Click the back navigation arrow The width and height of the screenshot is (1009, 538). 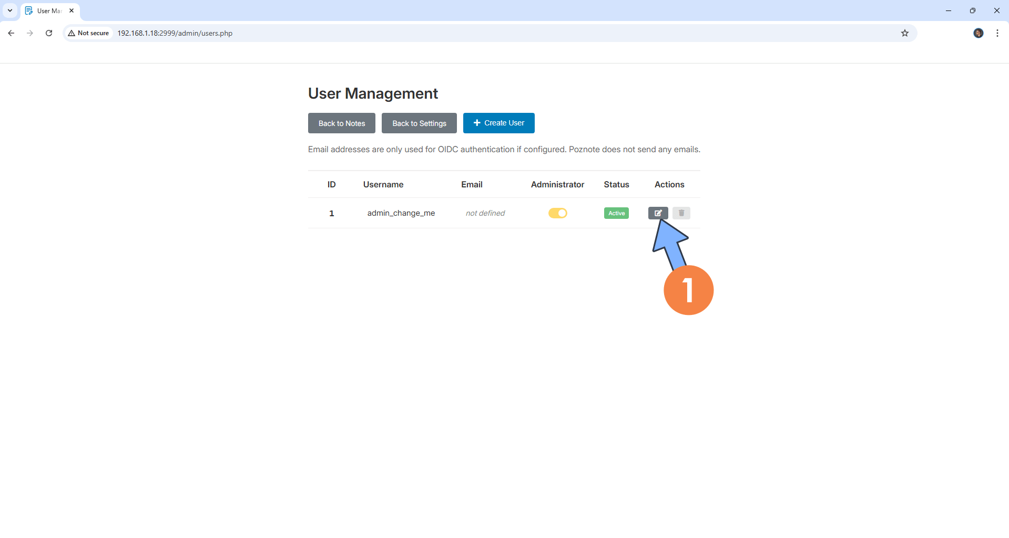[x=11, y=33]
